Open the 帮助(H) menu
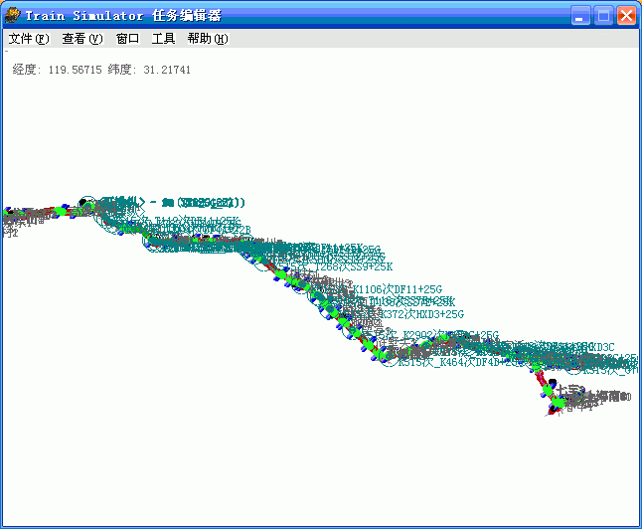Image resolution: width=642 pixels, height=529 pixels. click(x=207, y=39)
